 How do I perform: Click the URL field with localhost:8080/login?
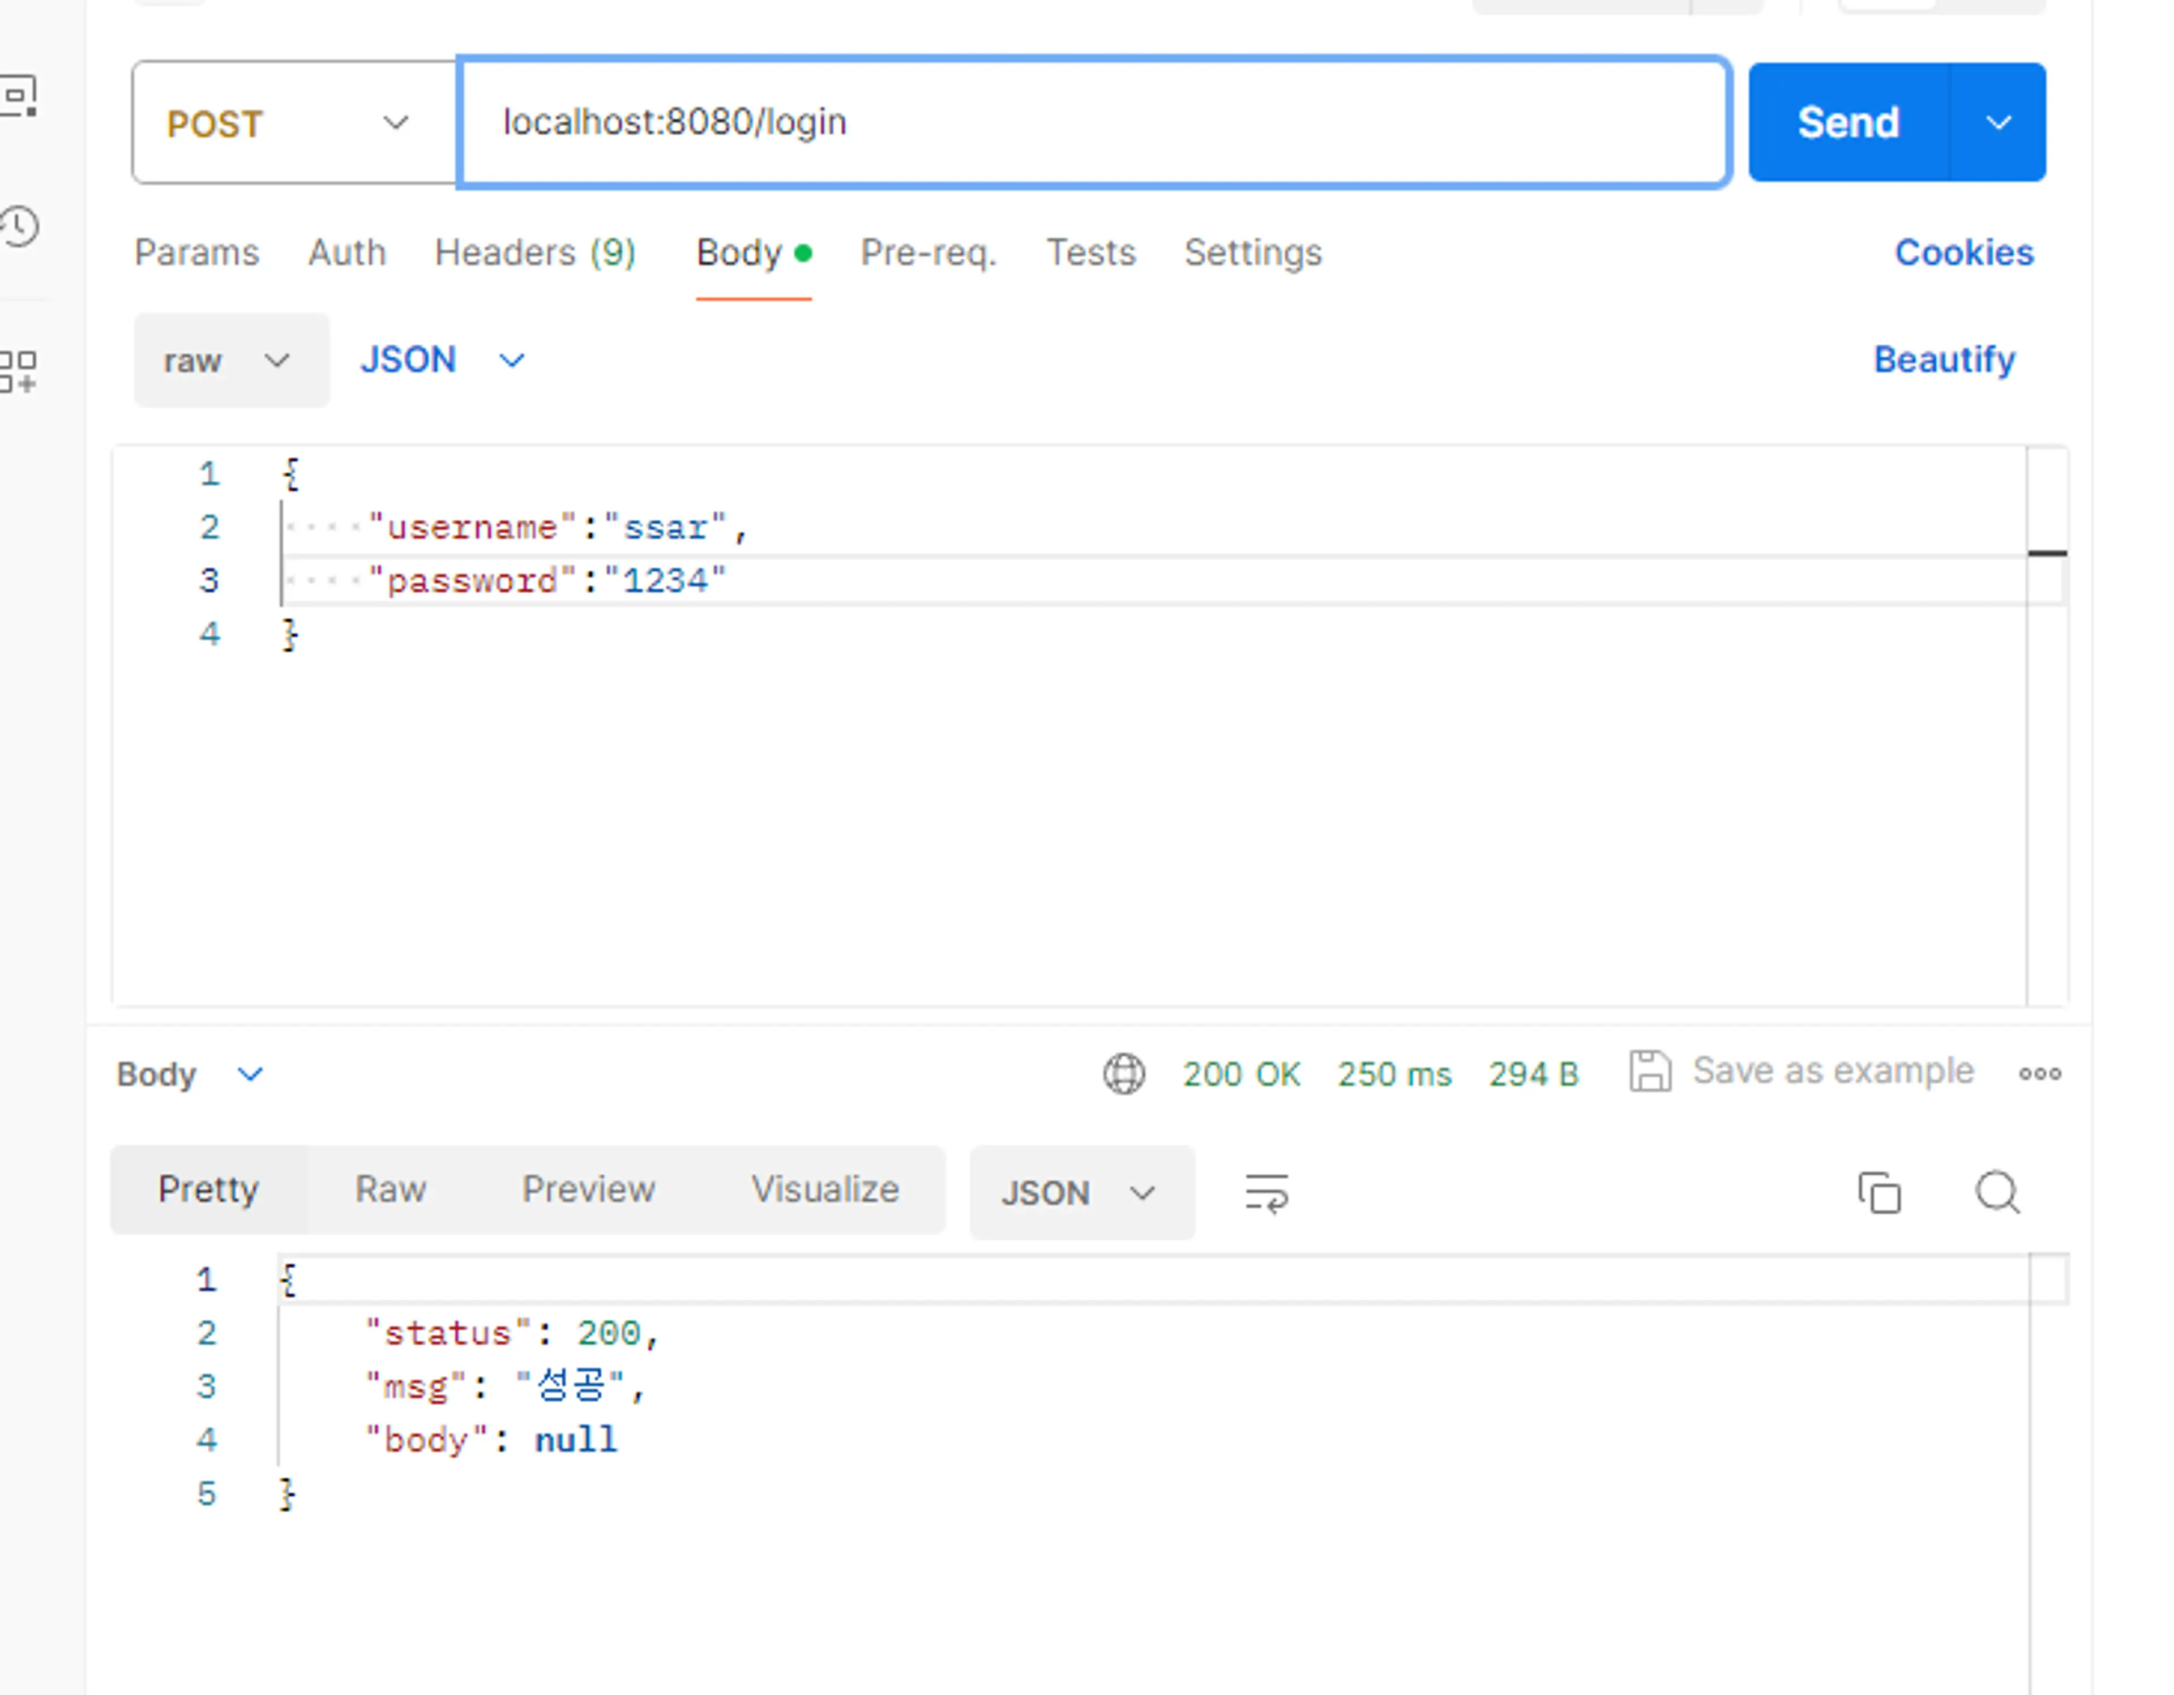pyautogui.click(x=1094, y=122)
